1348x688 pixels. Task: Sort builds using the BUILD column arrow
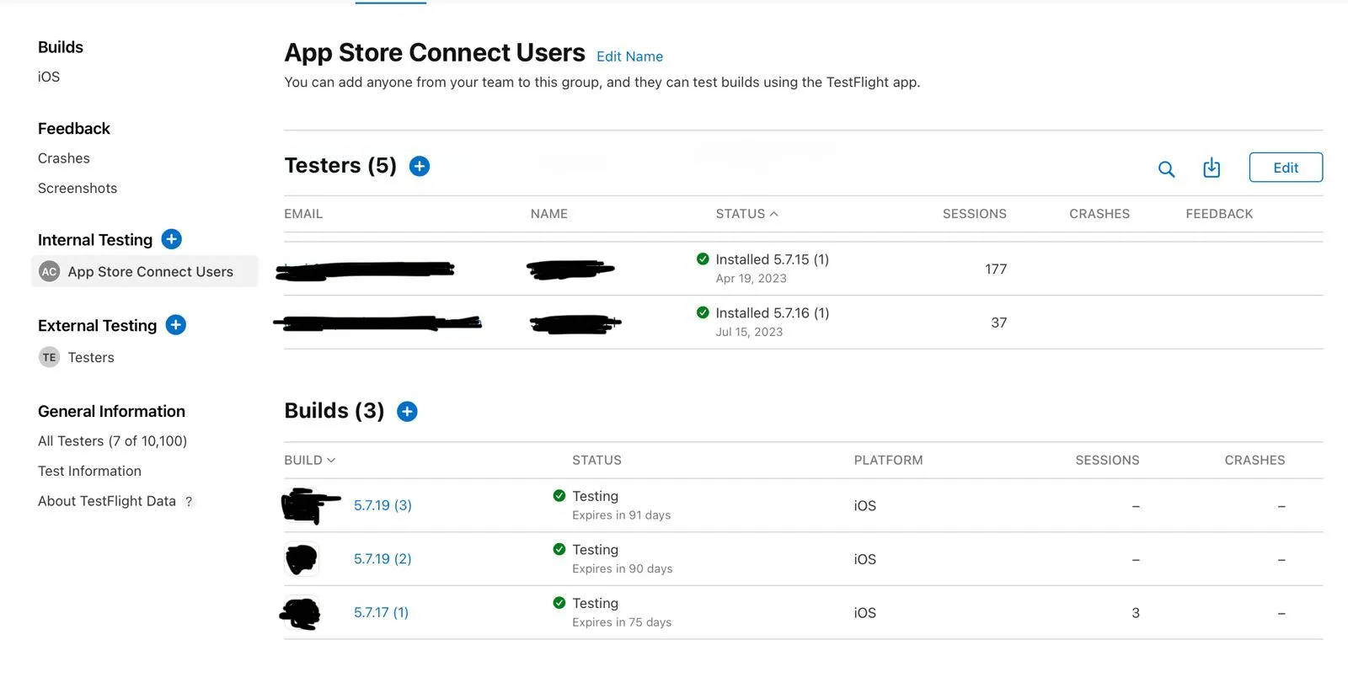(x=331, y=461)
